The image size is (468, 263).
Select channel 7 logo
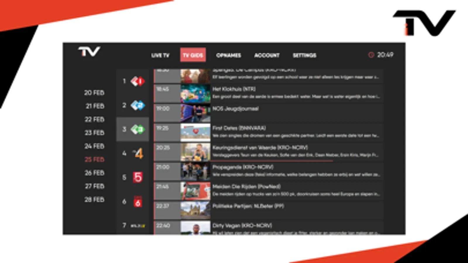(x=138, y=226)
